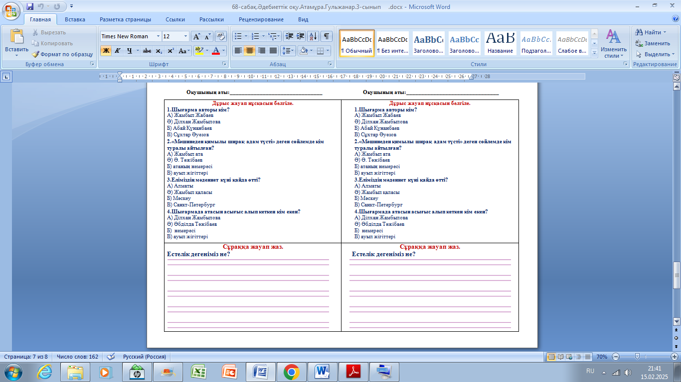Screen dimensions: 681x382
Task: Click the Clear Formatting icon
Action: click(x=221, y=36)
